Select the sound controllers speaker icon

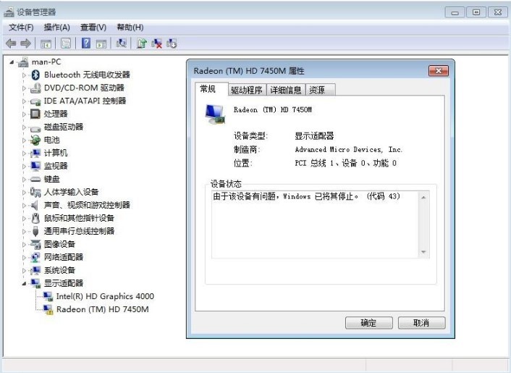coord(35,205)
